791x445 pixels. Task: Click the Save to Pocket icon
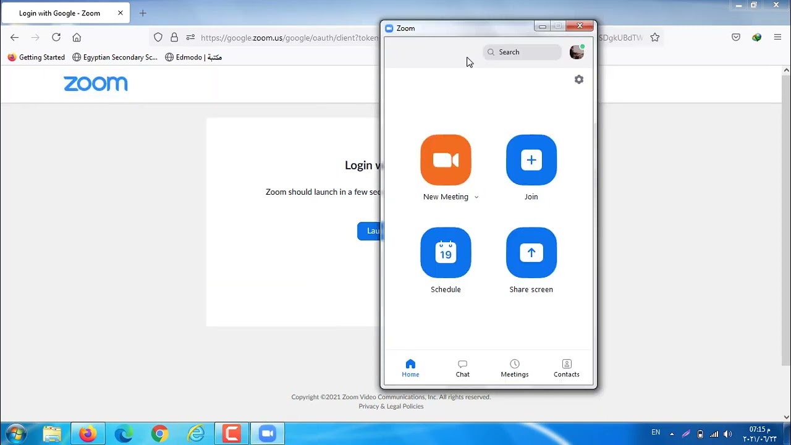(736, 38)
